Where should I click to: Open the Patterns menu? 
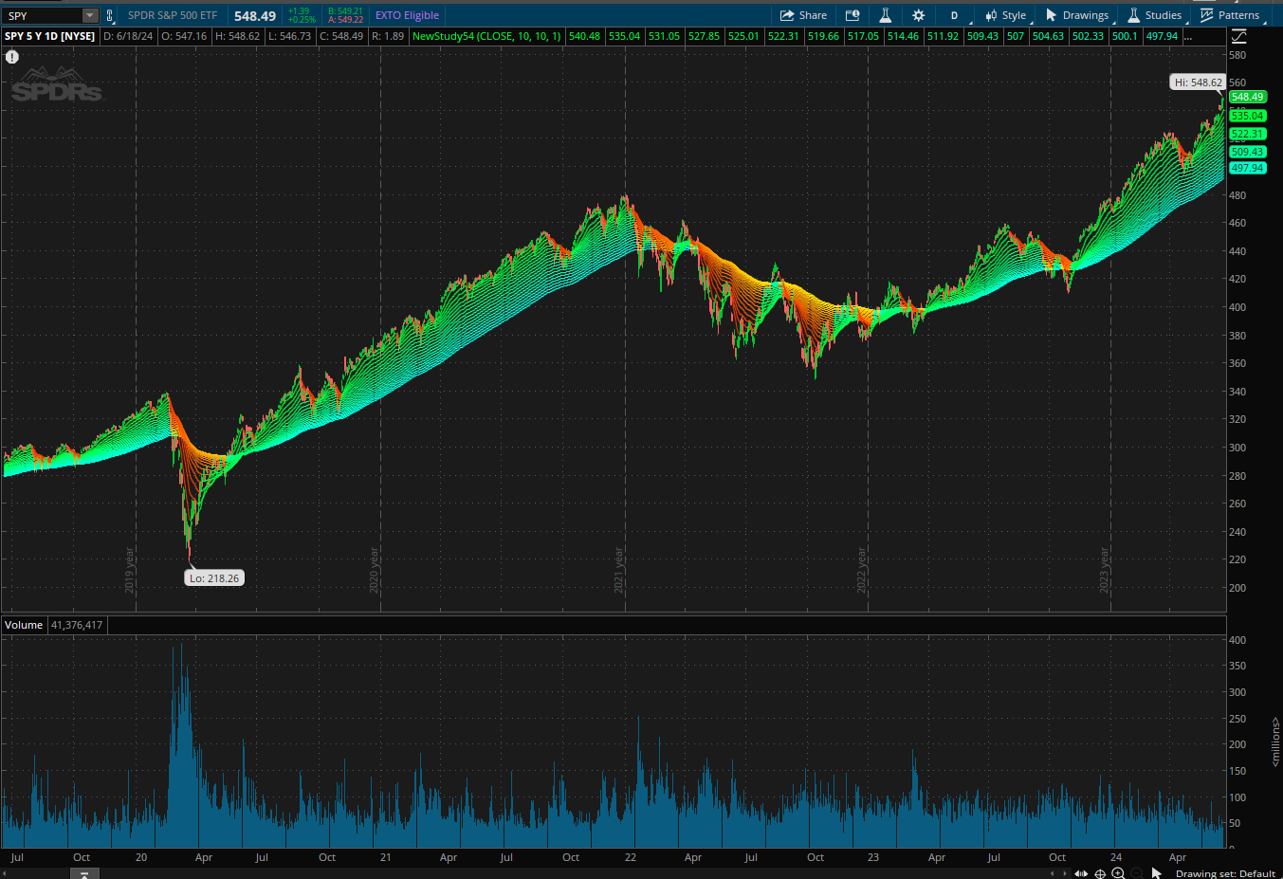coord(1230,15)
